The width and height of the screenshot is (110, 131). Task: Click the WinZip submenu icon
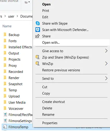(x=37, y=64)
